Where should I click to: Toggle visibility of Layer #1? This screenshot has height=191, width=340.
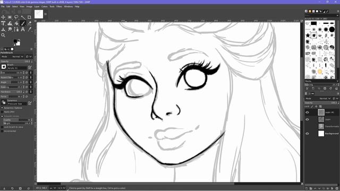307,112
